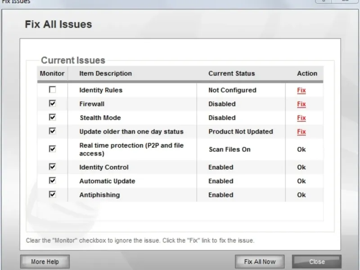
Task: Toggle the Antiphishing monitor checkbox
Action: click(x=53, y=195)
